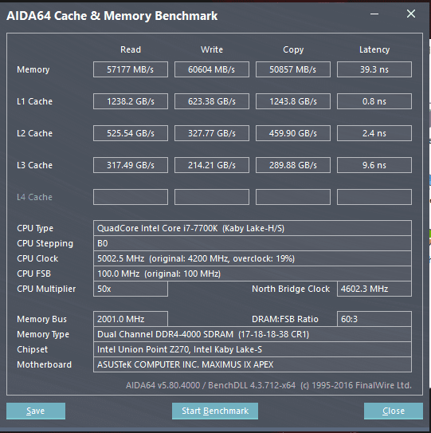The height and width of the screenshot is (433, 431).
Task: Click the Copy column header
Action: (x=293, y=50)
